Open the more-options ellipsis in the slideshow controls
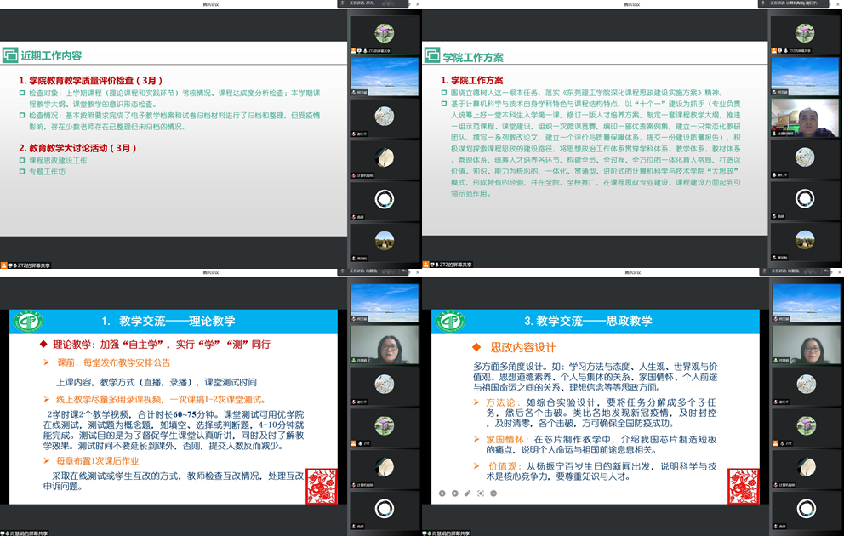Viewport: 844px width, 536px height. coord(492,493)
